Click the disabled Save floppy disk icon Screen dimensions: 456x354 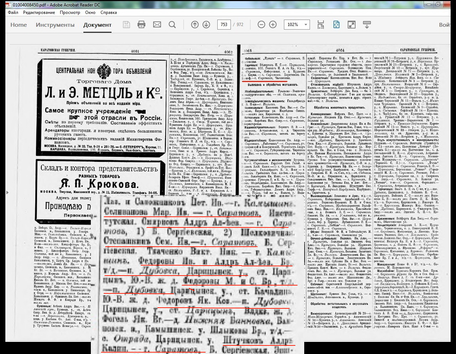click(126, 25)
